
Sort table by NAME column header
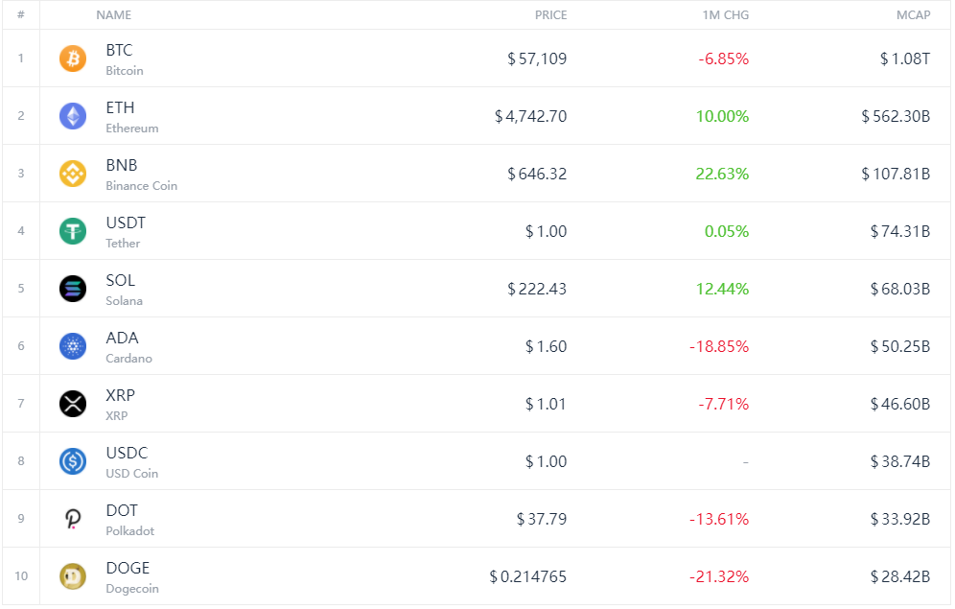114,15
